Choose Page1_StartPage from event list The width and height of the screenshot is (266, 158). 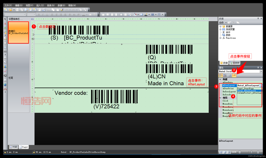[x=245, y=88]
